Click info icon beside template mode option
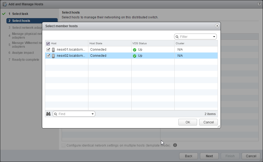Viewport: 263px width, 162px height. [x=175, y=145]
